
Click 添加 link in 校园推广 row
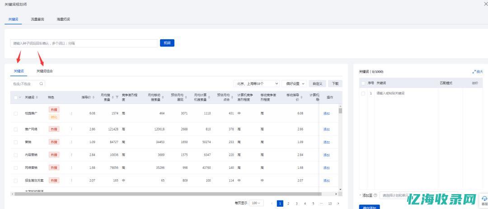click(x=327, y=113)
